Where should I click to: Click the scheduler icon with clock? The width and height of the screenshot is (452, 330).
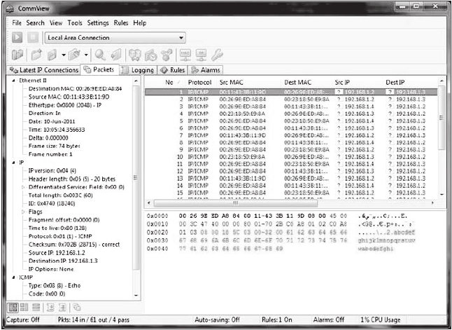(150, 55)
